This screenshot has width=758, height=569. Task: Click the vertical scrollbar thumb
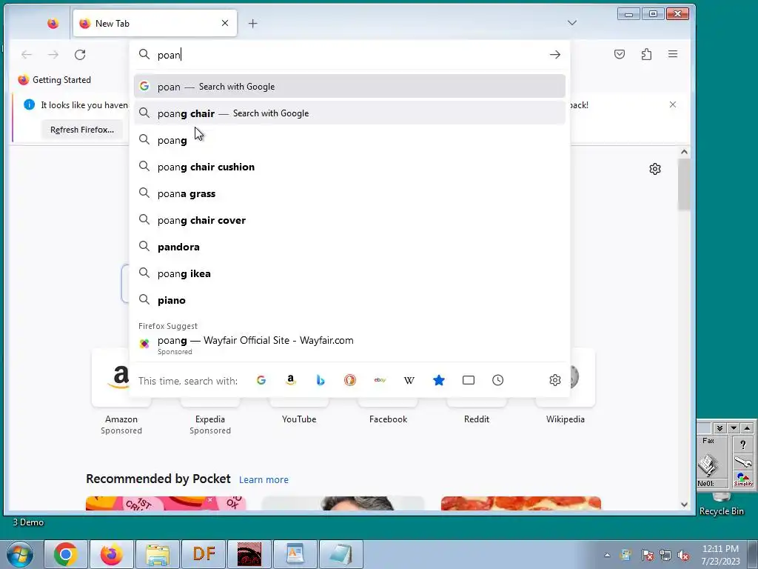click(x=684, y=184)
